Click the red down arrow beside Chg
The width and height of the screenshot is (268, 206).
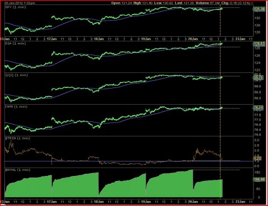252,3
